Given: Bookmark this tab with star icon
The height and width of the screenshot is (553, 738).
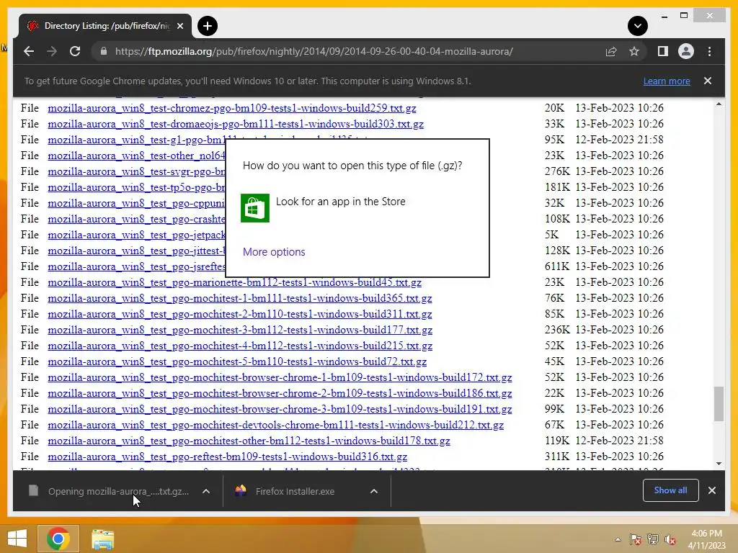Looking at the screenshot, I should pyautogui.click(x=634, y=51).
